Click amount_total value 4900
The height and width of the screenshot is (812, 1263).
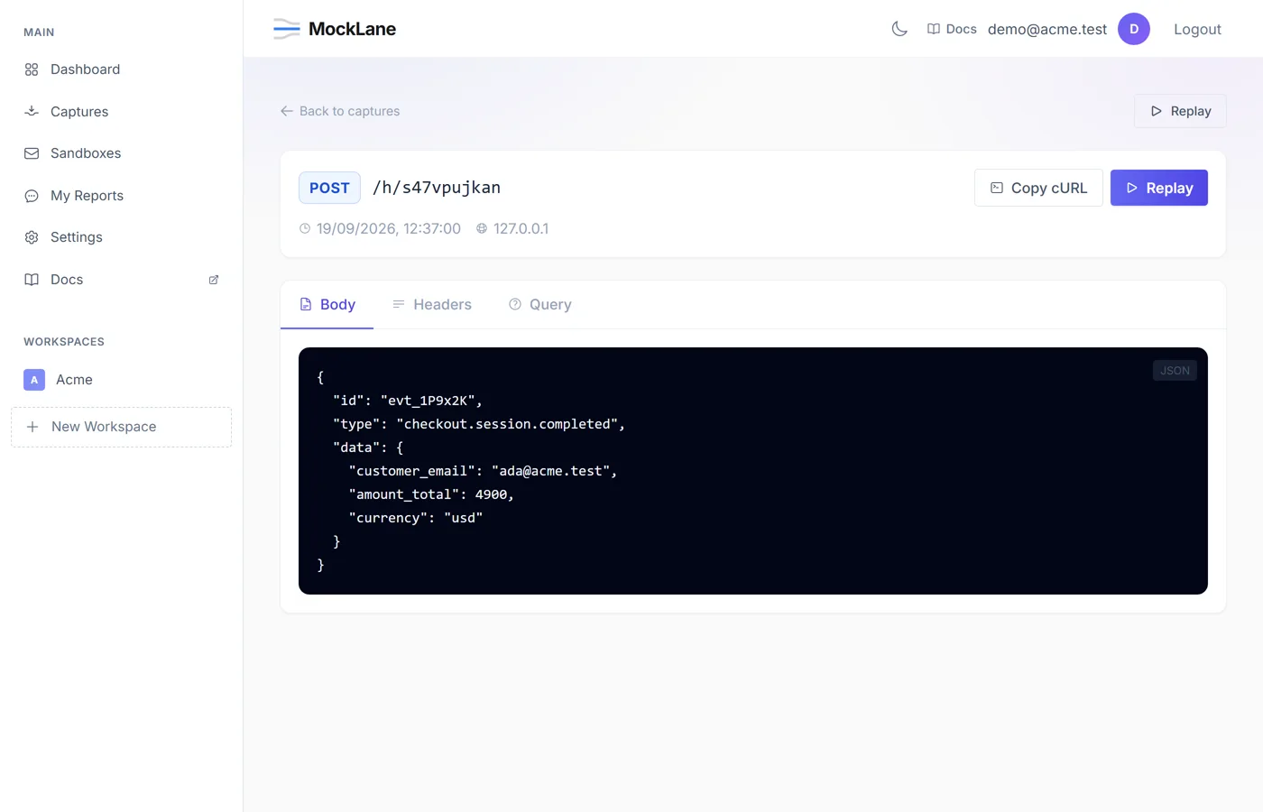click(x=491, y=494)
